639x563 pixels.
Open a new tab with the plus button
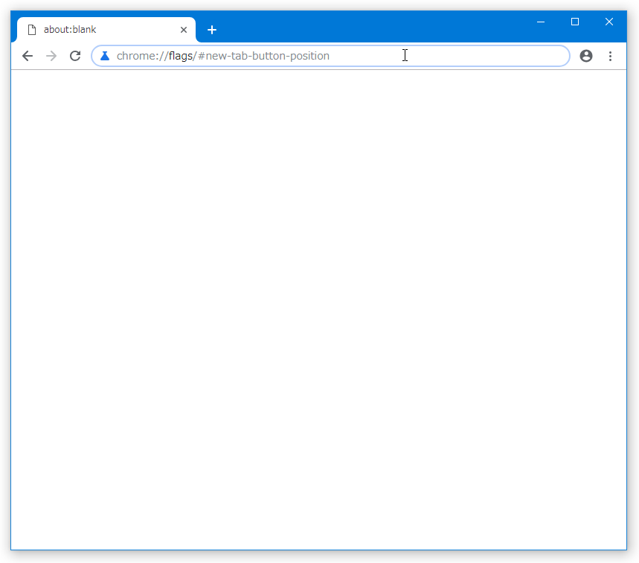coord(212,30)
